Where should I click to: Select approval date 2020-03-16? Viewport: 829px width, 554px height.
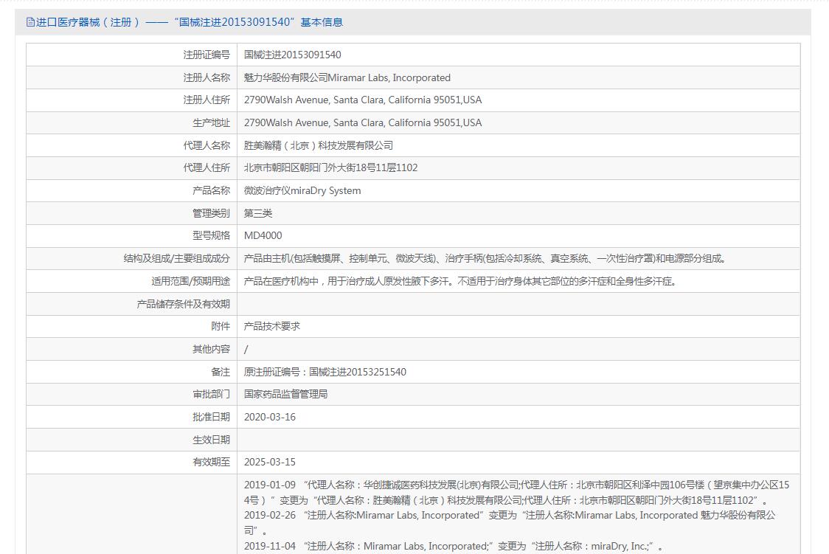[270, 417]
